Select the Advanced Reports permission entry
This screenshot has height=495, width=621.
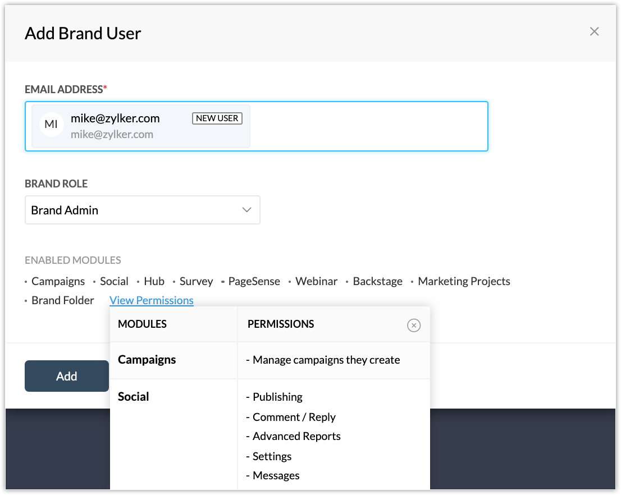[x=296, y=437]
